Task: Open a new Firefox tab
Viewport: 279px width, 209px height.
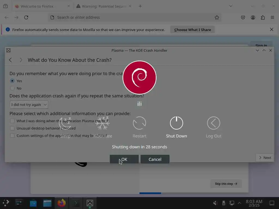Action: tap(140, 6)
